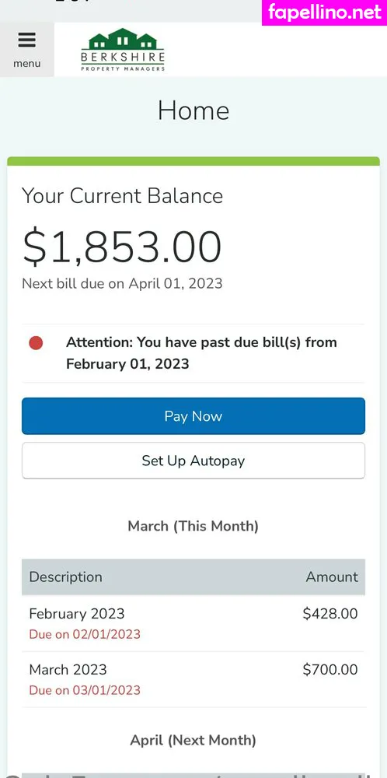Click the Pay Now button

(x=193, y=415)
